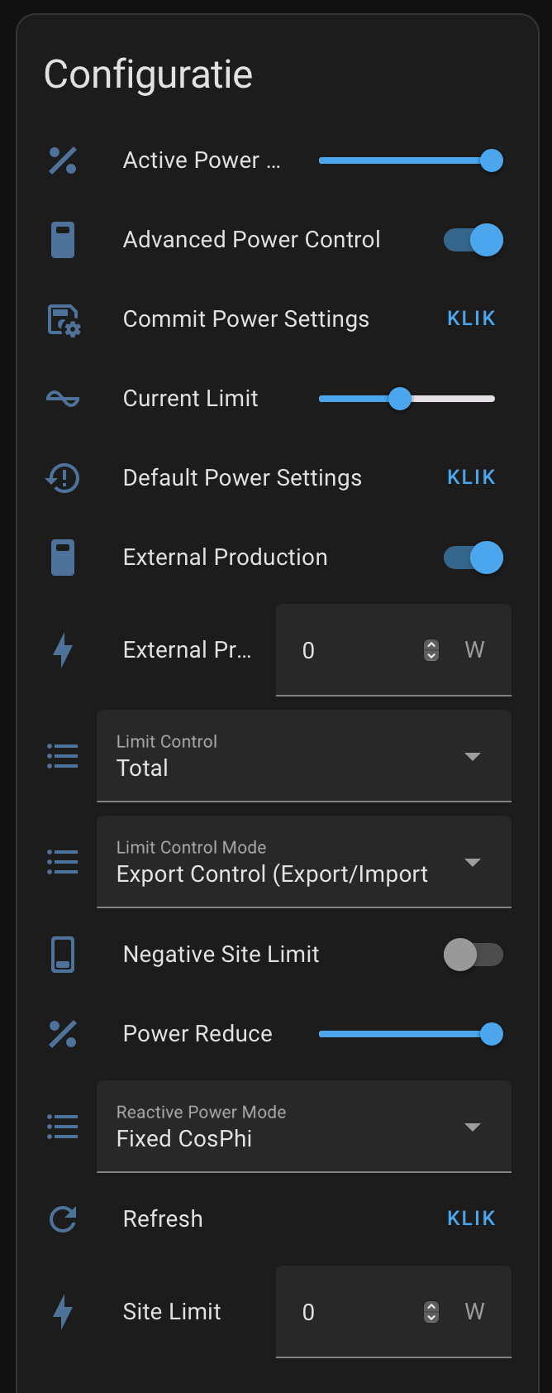The height and width of the screenshot is (1393, 552).
Task: Click the device icon beside Negative Site Limit
Action: click(x=63, y=955)
